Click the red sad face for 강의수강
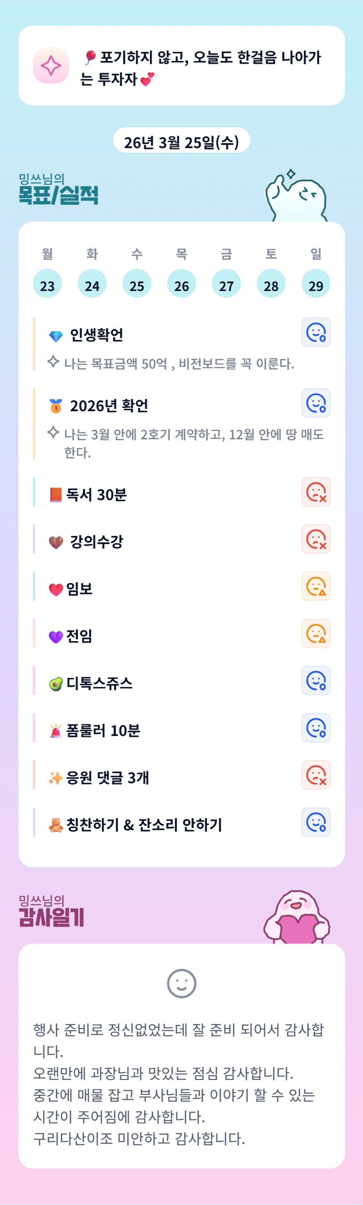The height and width of the screenshot is (1205, 363). (316, 539)
